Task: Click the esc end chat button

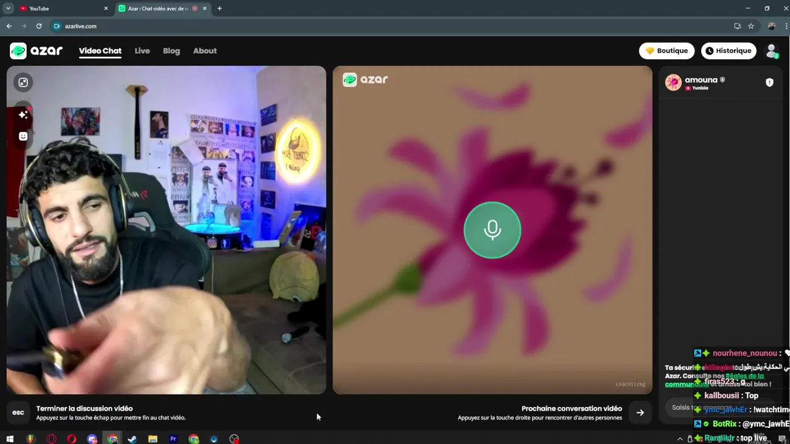Action: (19, 413)
